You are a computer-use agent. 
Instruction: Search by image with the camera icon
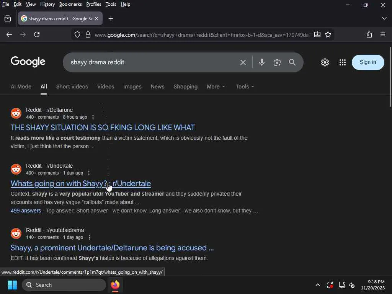click(x=277, y=62)
